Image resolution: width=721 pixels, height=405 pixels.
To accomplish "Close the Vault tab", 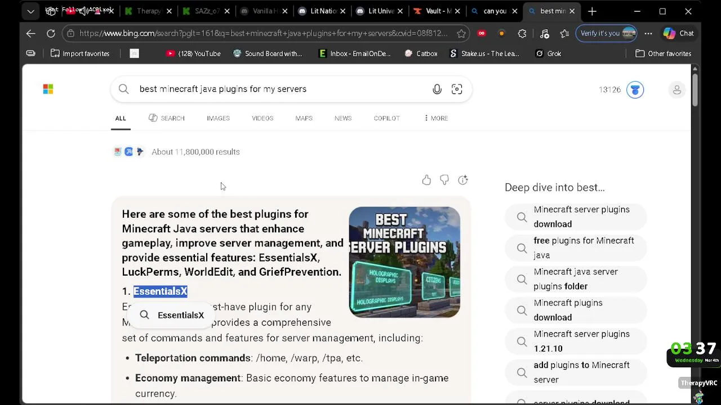I will pos(457,11).
